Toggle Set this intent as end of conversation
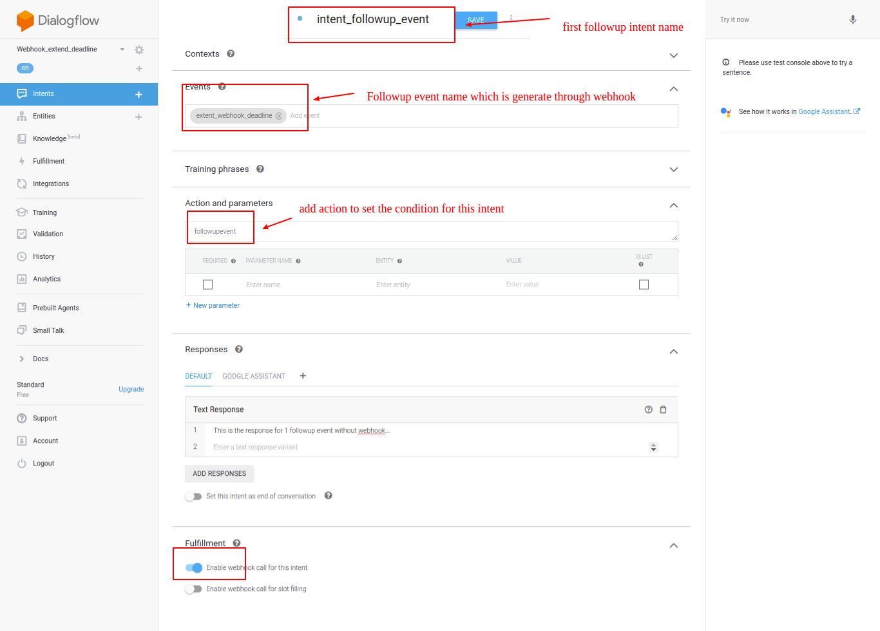880x631 pixels. (193, 496)
